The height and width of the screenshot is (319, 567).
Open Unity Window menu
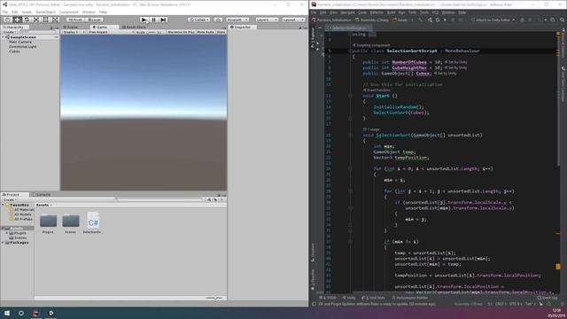tap(89, 12)
